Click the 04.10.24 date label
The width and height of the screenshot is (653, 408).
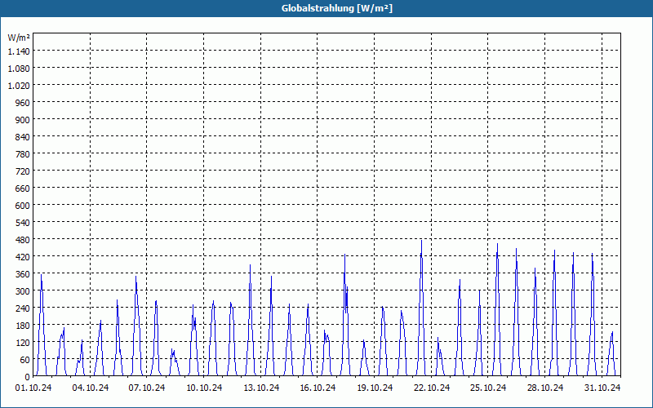[x=91, y=388]
